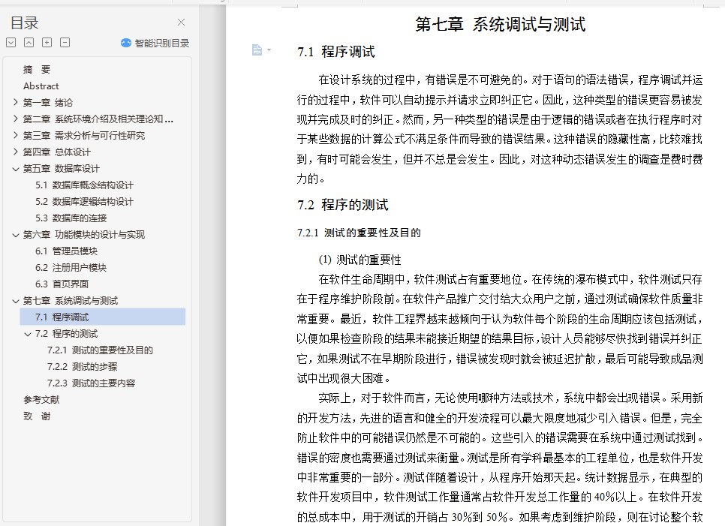Go to 5.1 数据库概念结构设计
725x526 pixels.
click(84, 185)
